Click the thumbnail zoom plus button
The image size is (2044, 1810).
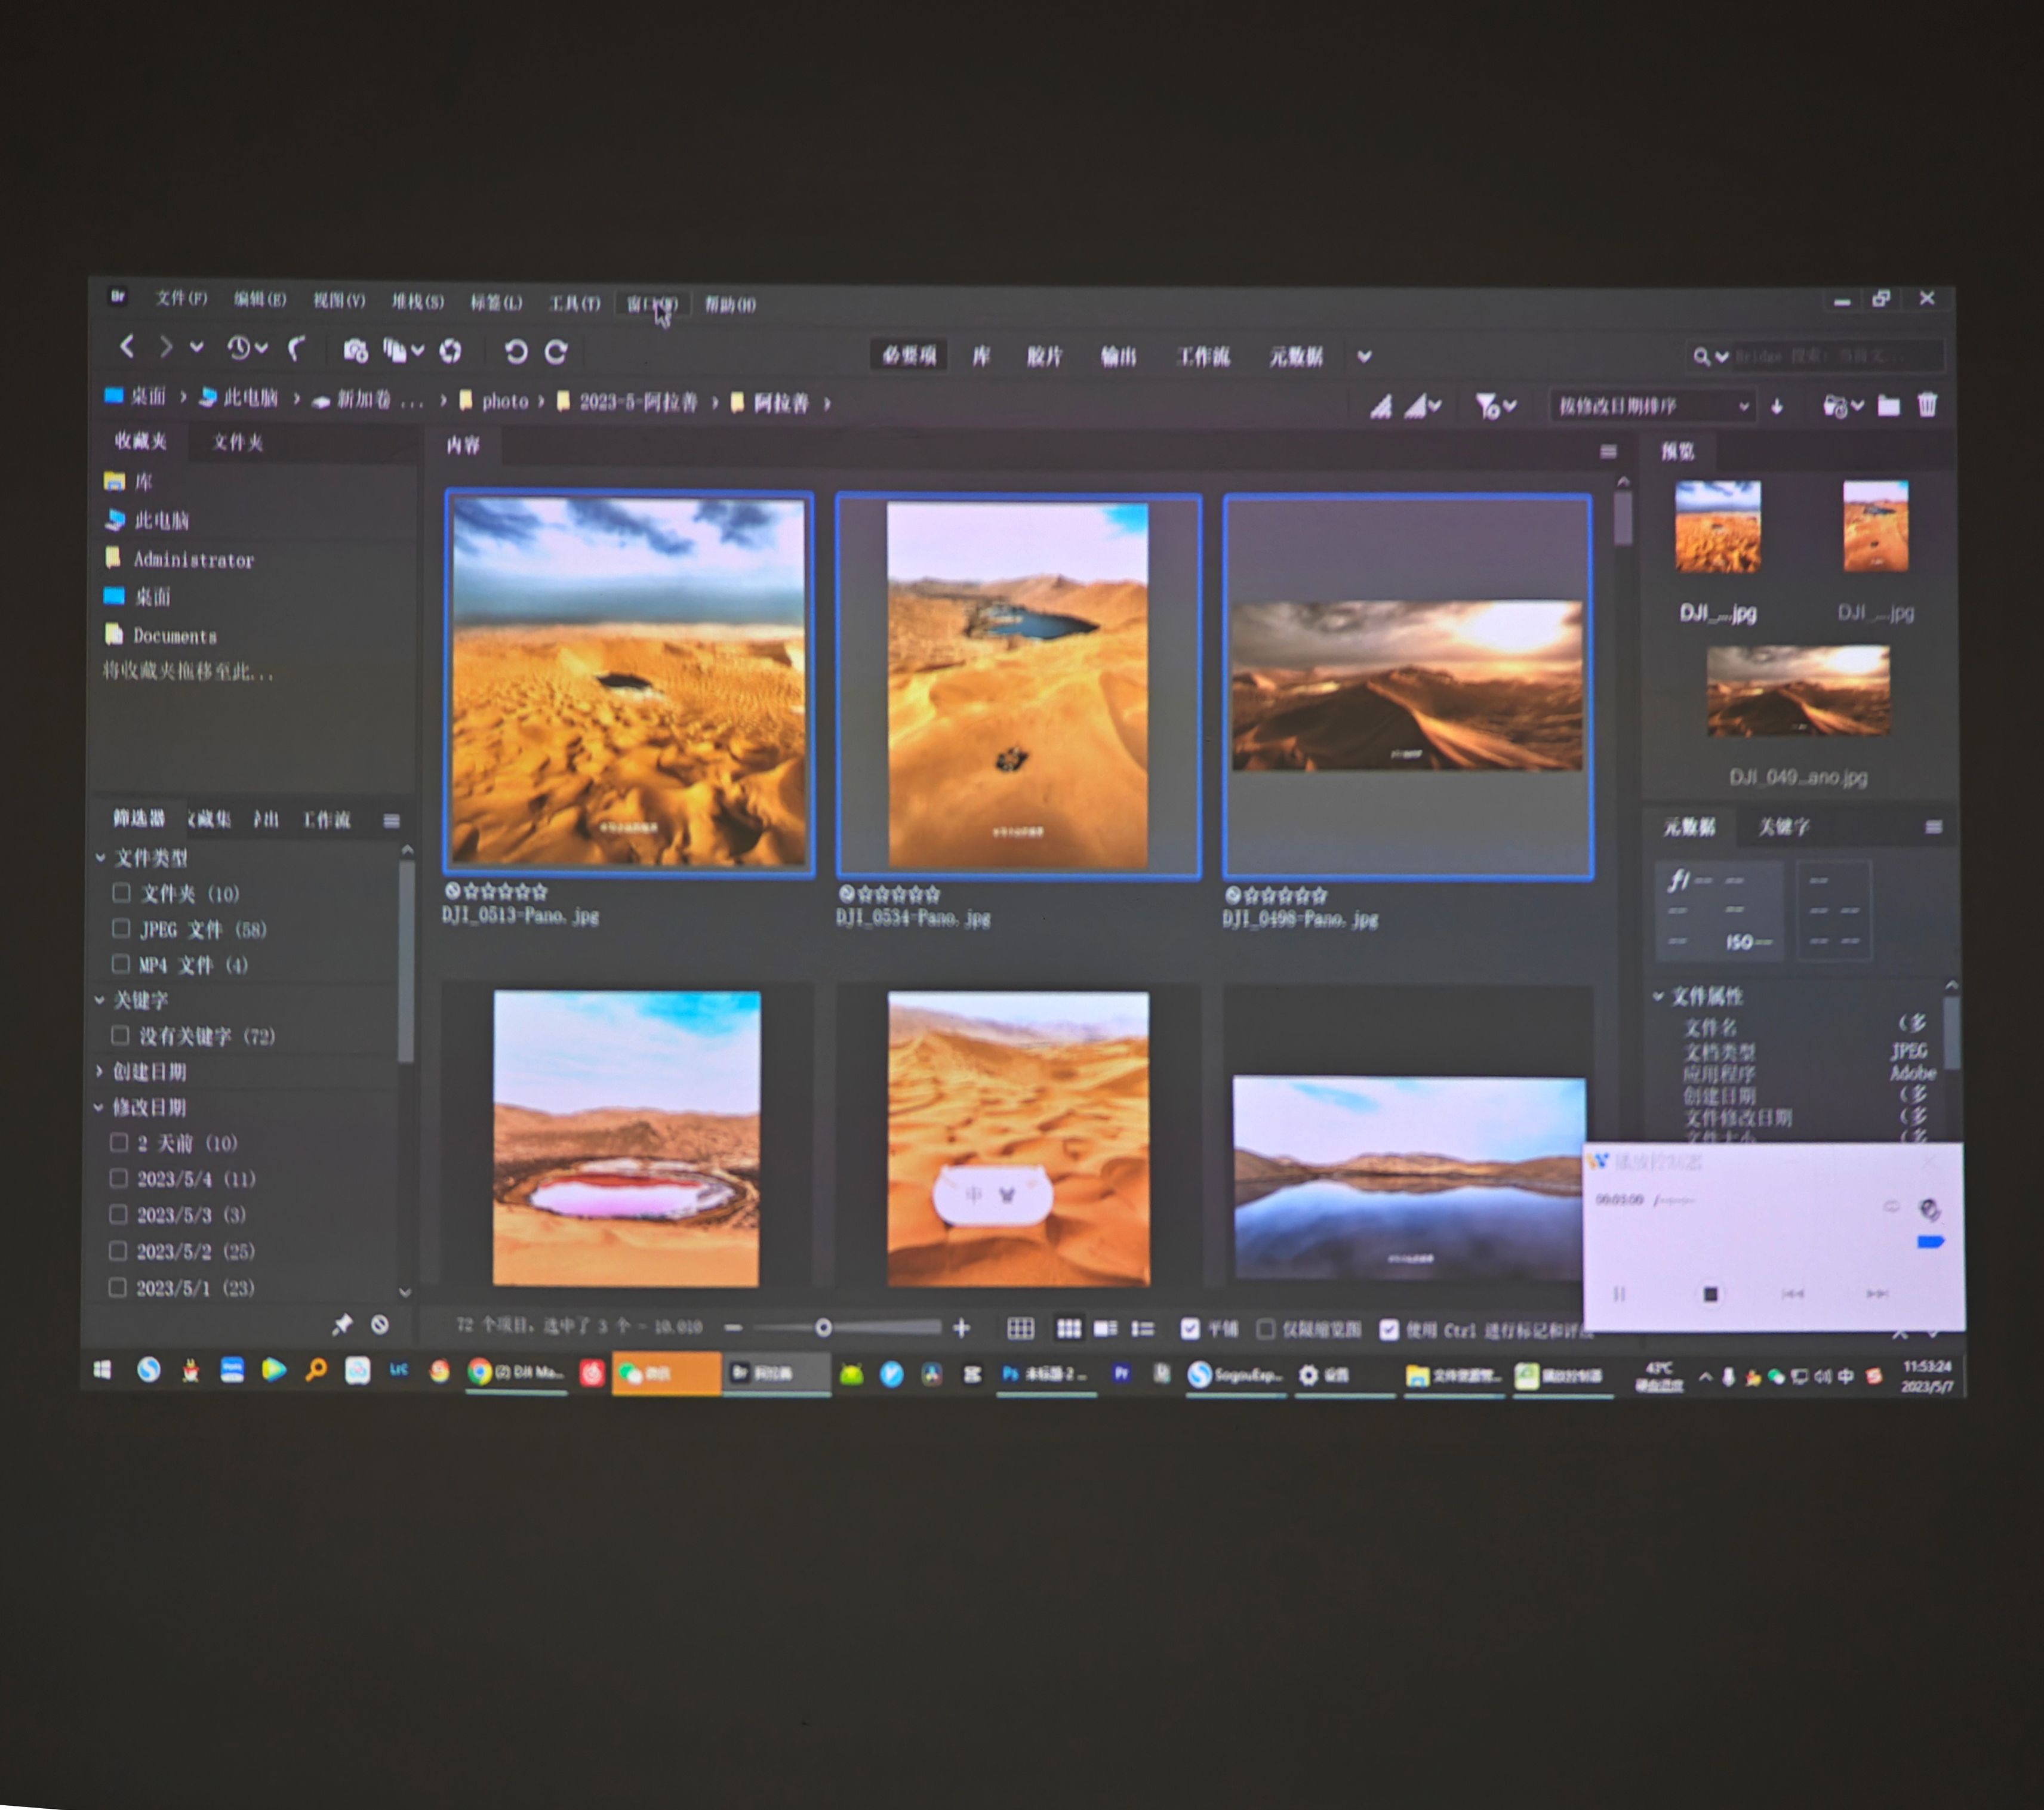coord(961,1327)
